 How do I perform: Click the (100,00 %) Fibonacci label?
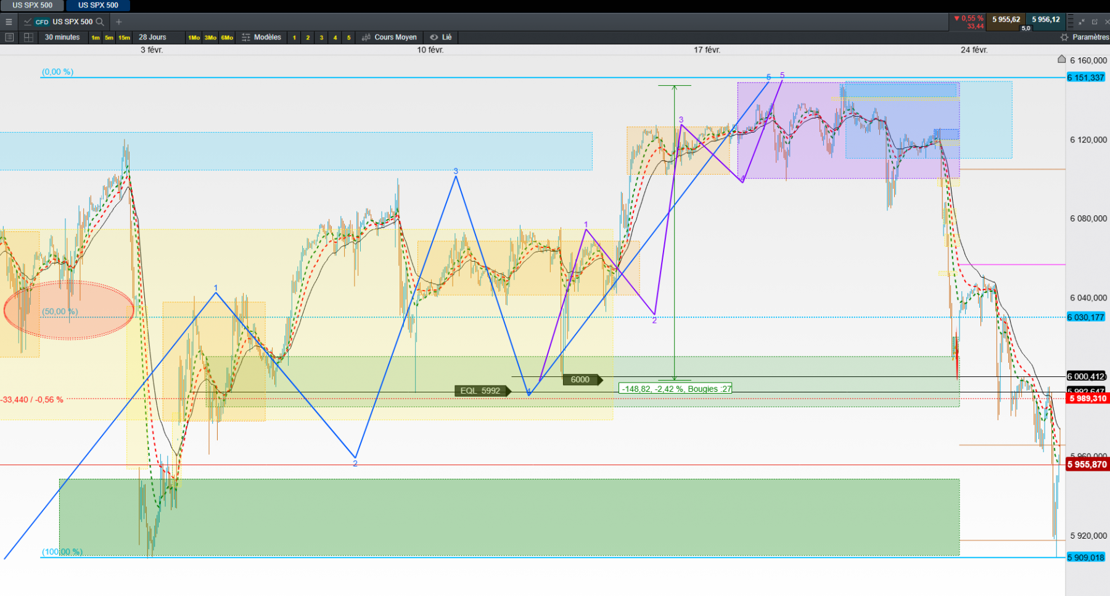(62, 552)
